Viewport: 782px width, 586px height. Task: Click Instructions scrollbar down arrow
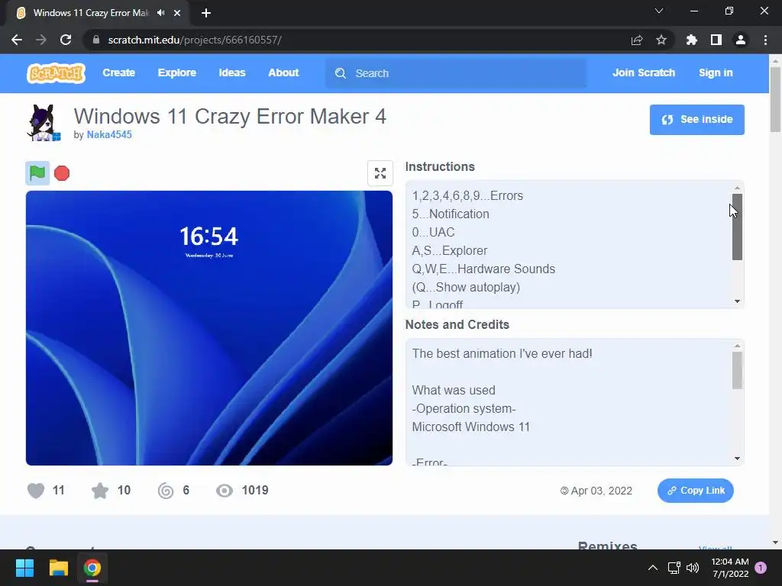[x=737, y=301]
